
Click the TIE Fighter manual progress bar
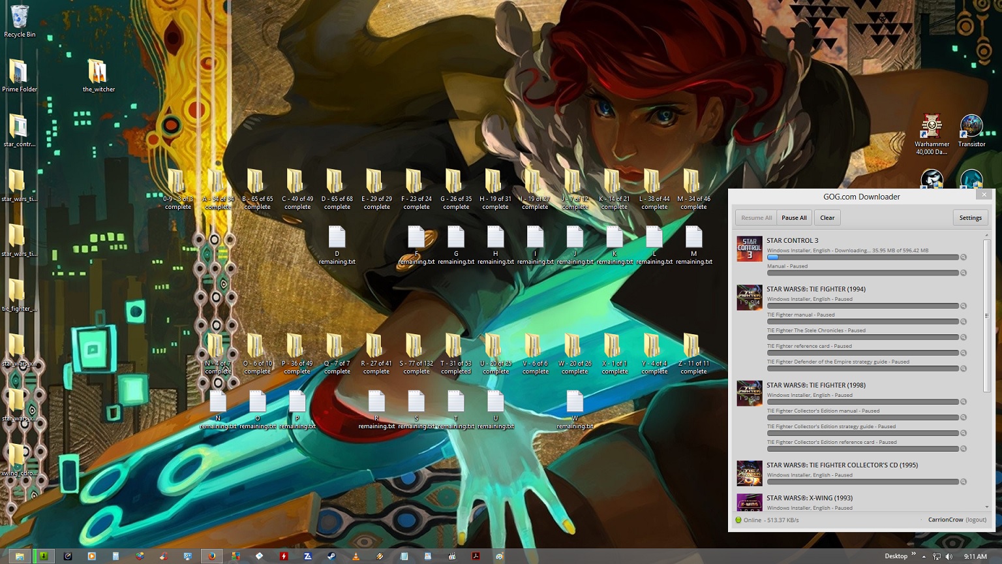(x=862, y=321)
